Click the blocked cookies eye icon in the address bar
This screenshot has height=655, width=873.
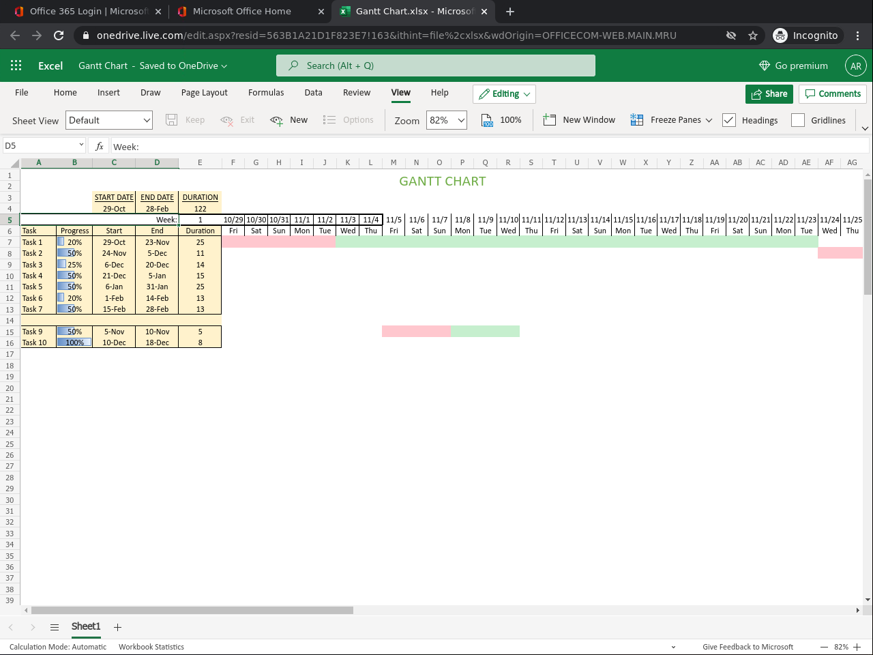(x=731, y=35)
